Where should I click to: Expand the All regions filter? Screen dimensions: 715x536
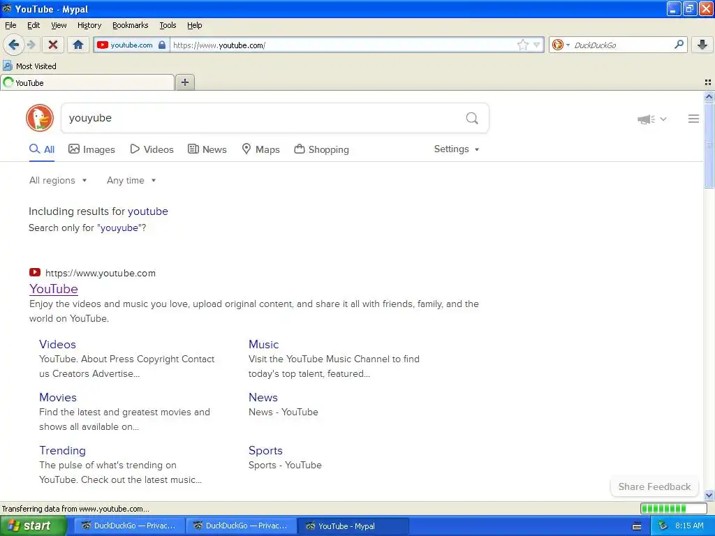58,181
